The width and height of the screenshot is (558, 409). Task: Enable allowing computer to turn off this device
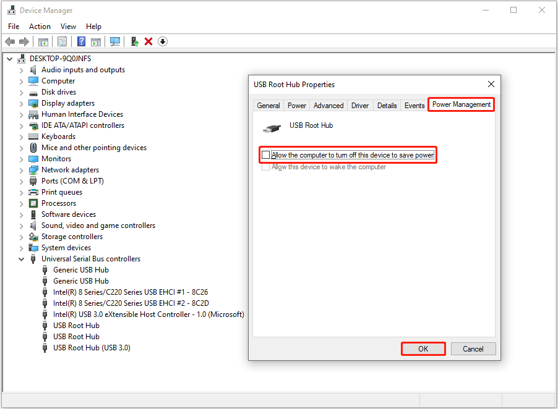click(266, 154)
